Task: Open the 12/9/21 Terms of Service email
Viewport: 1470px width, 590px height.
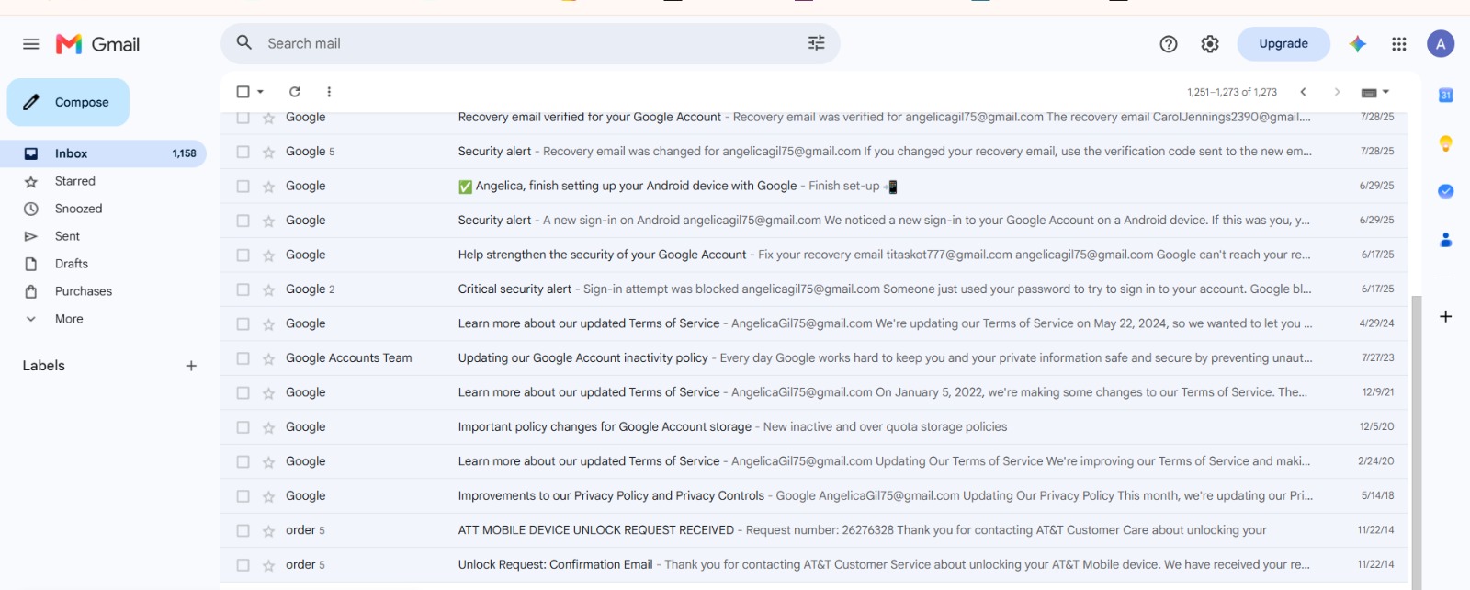Action: 814,392
